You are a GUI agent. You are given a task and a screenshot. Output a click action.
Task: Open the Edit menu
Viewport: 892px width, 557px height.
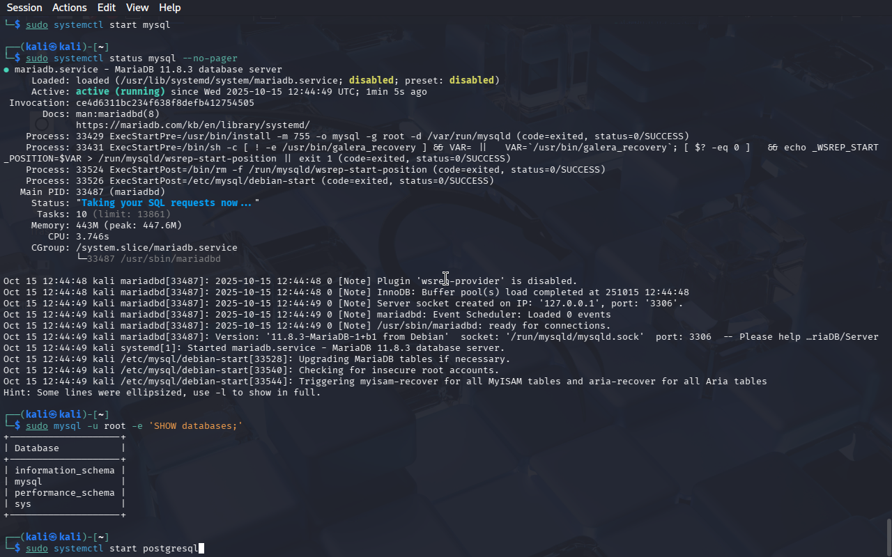point(107,8)
